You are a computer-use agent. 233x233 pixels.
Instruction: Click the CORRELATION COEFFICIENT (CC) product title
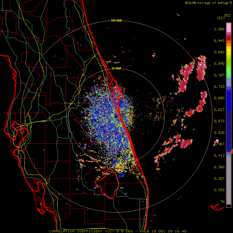pos(82,231)
